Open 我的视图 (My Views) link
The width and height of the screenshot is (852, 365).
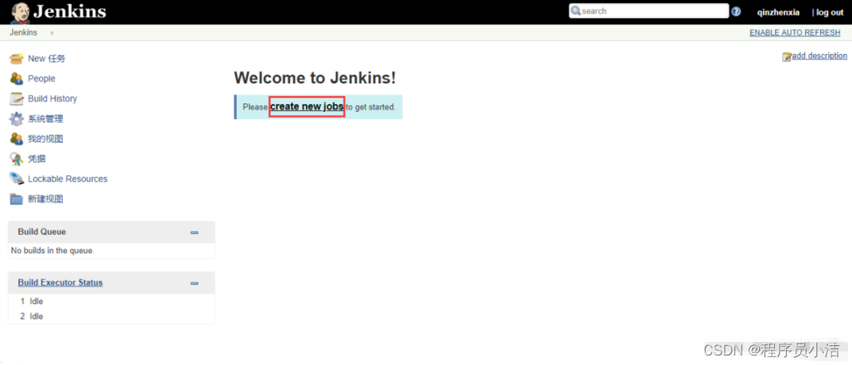[45, 138]
